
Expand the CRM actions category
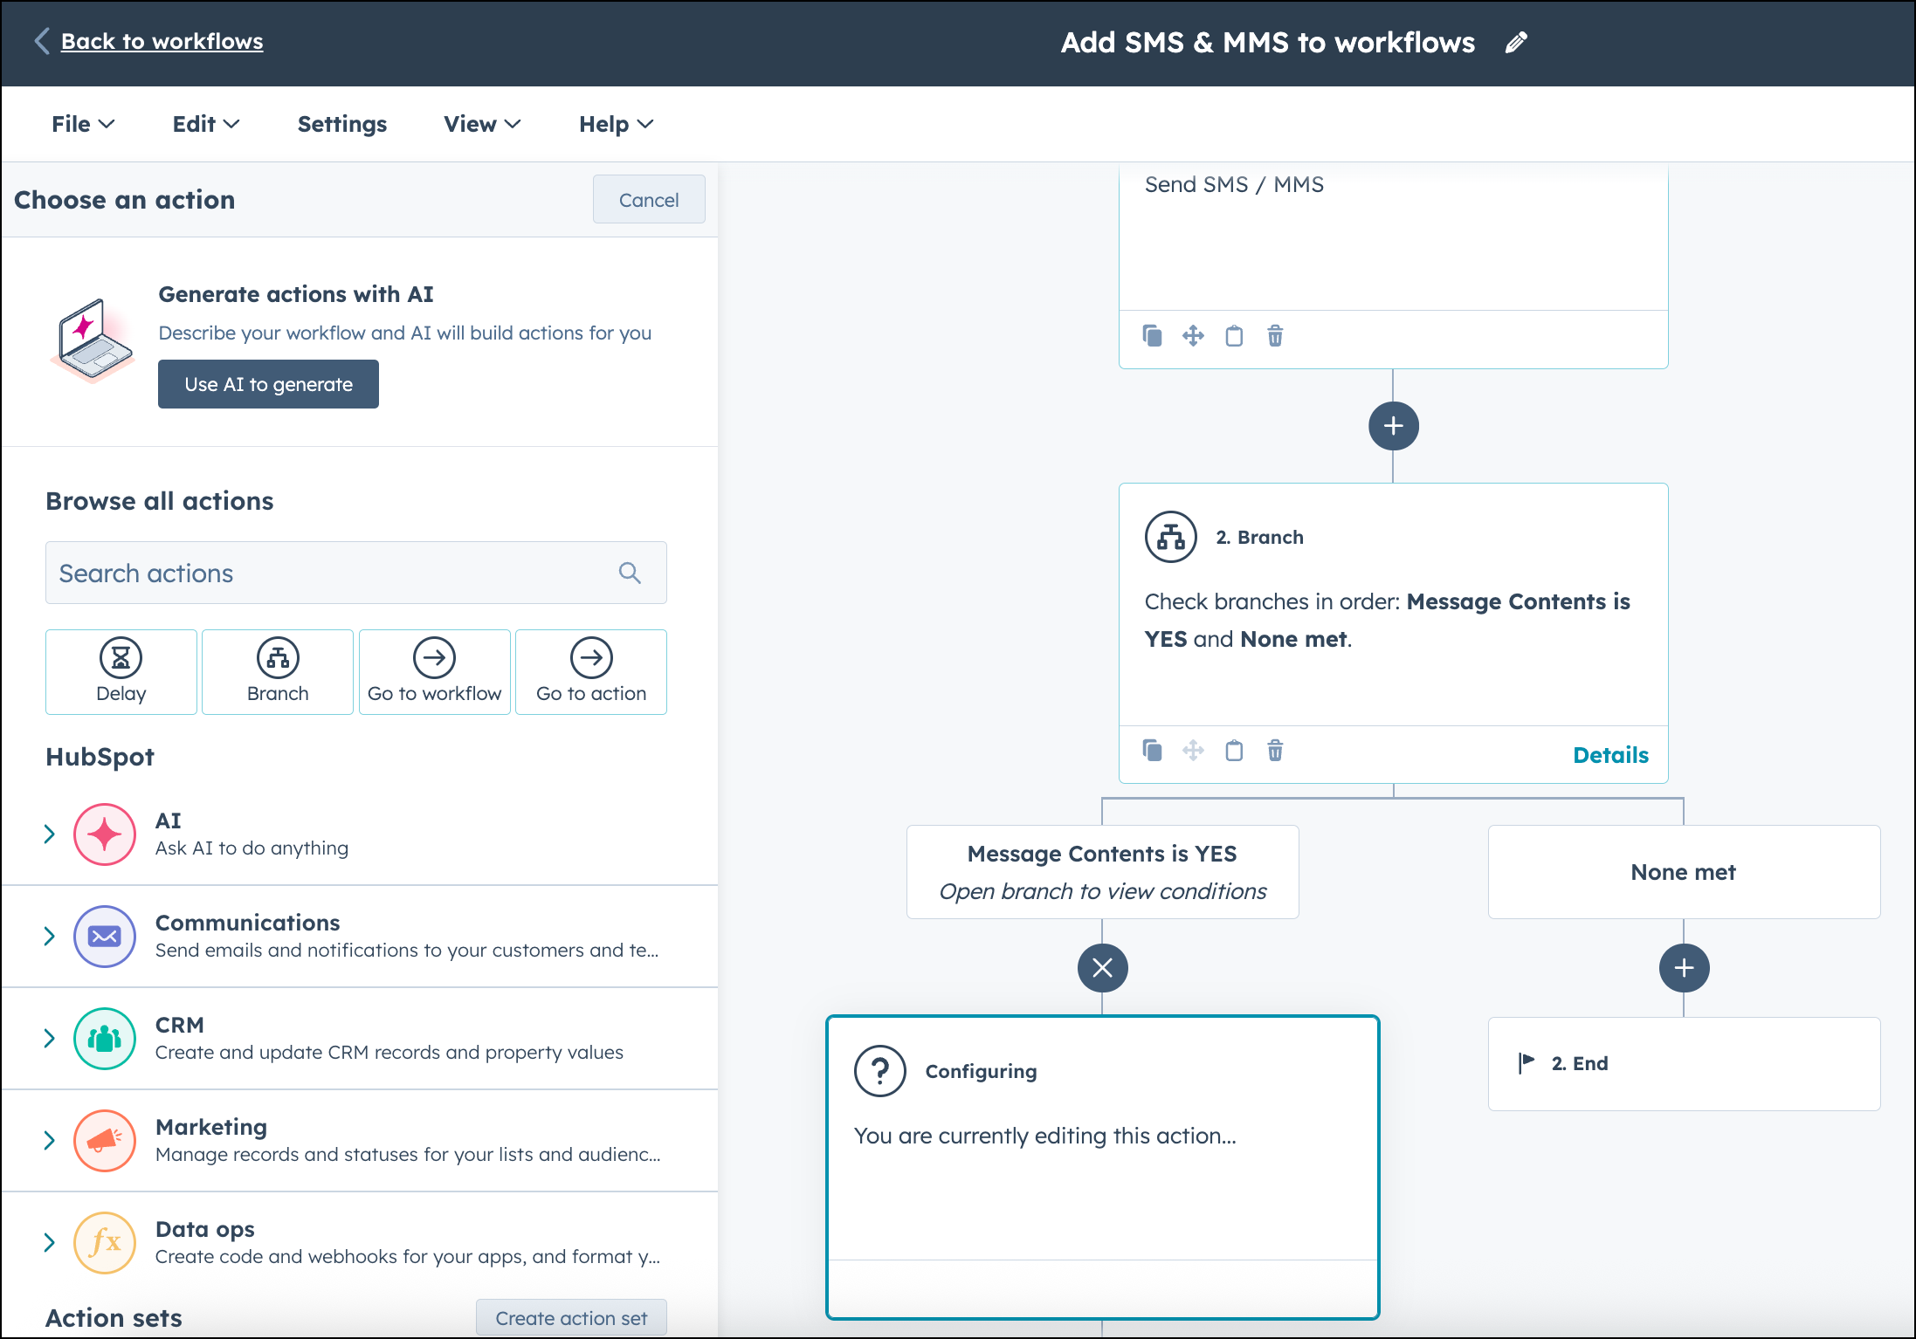[50, 1038]
